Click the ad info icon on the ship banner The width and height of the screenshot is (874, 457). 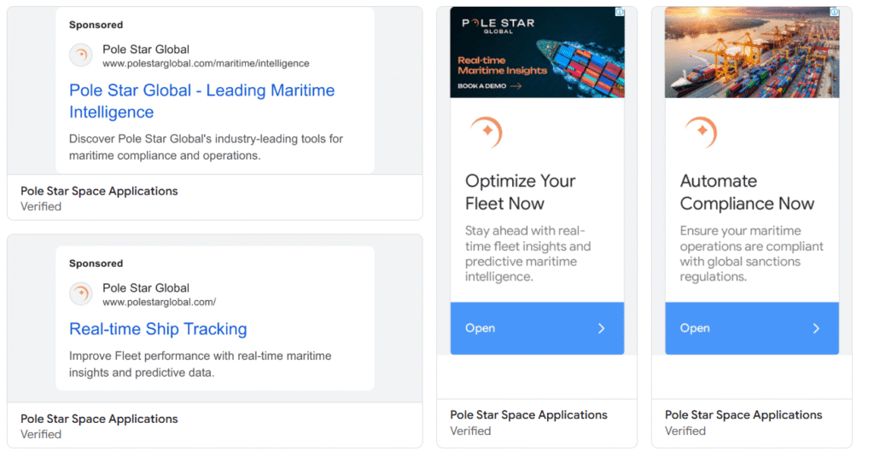click(619, 12)
